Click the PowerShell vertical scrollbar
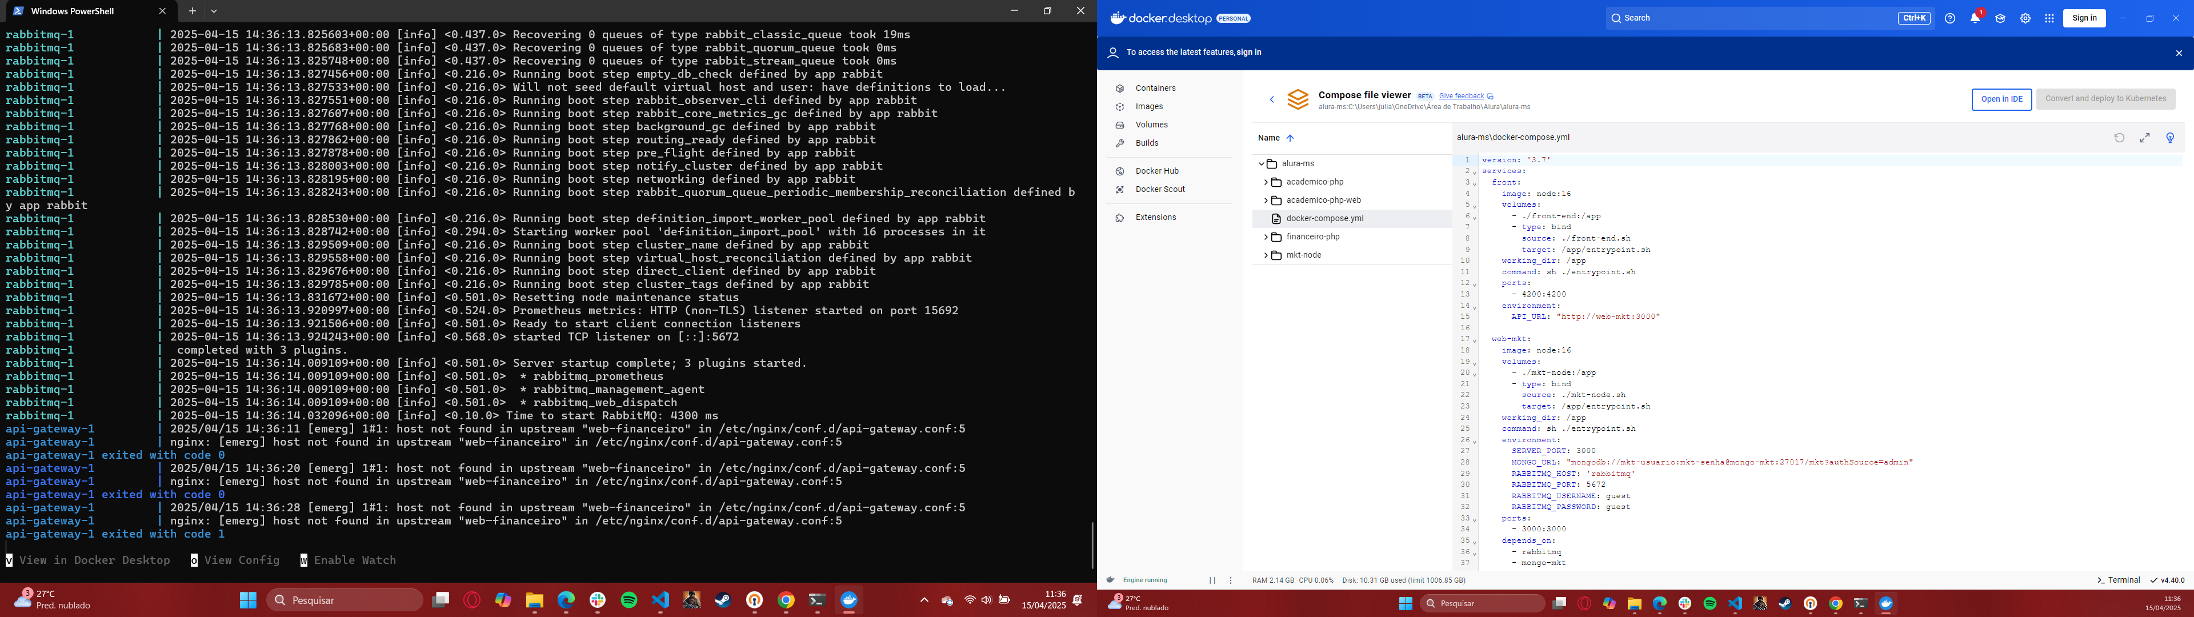 [x=1092, y=546]
